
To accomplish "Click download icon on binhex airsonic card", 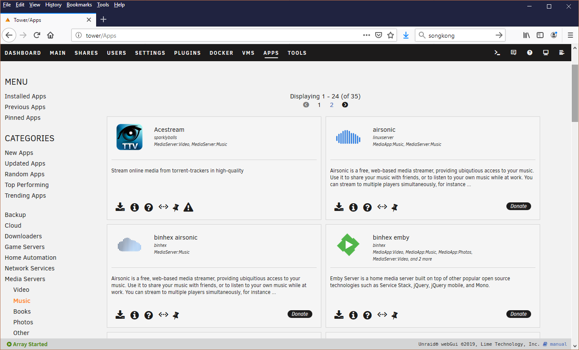I will [x=120, y=315].
